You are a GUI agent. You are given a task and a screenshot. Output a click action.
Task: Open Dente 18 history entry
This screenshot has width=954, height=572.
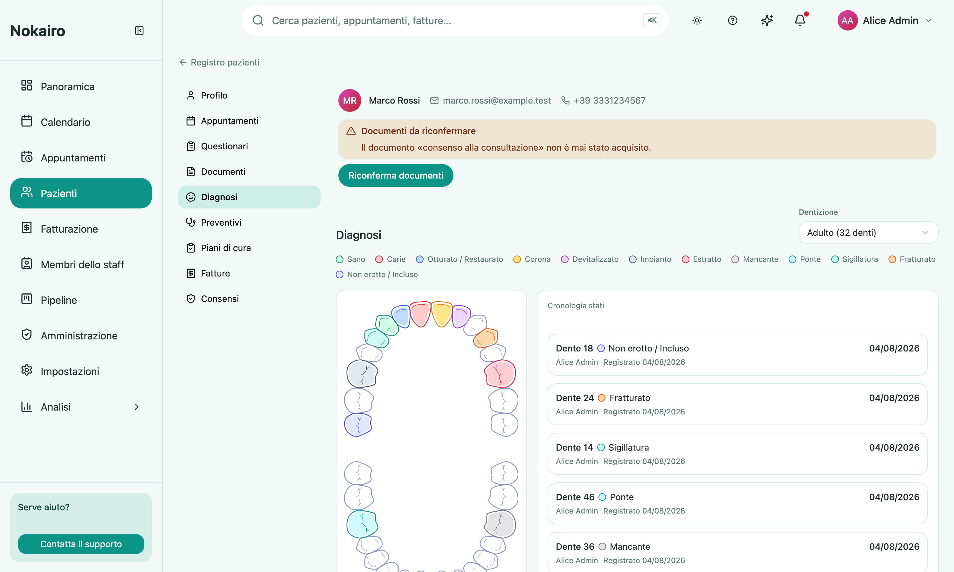pos(737,355)
